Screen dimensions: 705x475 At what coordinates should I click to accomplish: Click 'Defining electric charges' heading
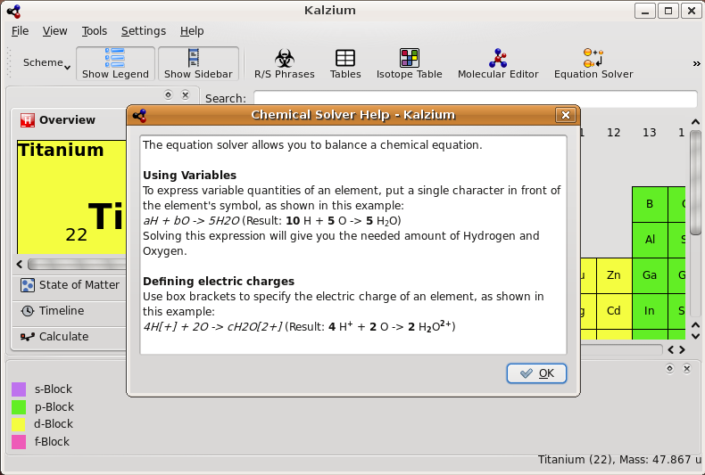219,281
